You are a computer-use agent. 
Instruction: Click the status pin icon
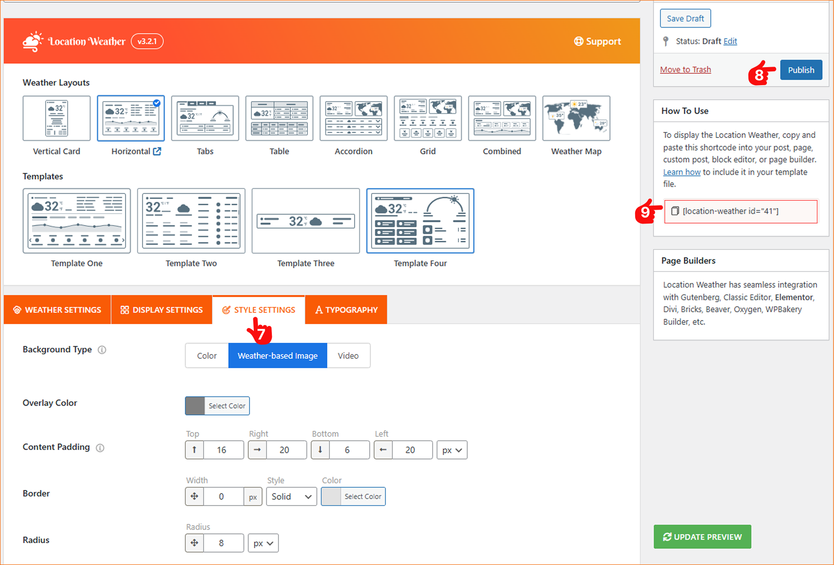666,41
